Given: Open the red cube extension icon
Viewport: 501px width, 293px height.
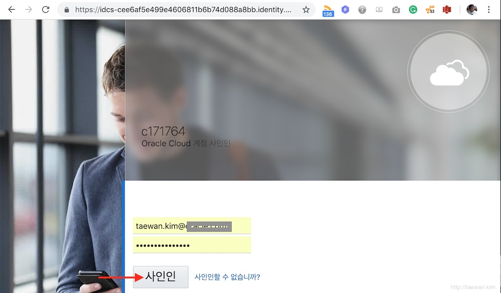Looking at the screenshot, I should tap(447, 10).
